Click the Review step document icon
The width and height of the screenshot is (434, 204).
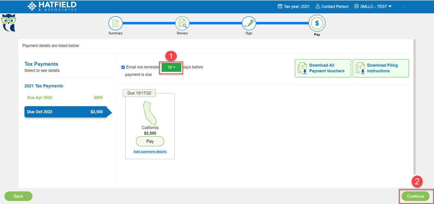(182, 23)
